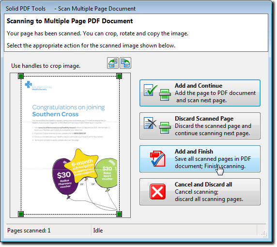Choose Discard Scanned Page
277x247 pixels.
(x=200, y=126)
